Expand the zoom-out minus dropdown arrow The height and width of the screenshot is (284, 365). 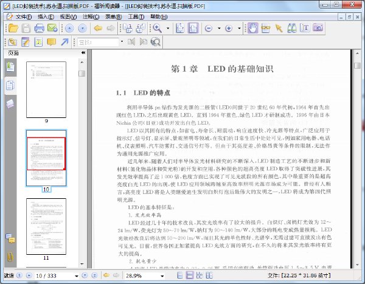[x=219, y=29]
